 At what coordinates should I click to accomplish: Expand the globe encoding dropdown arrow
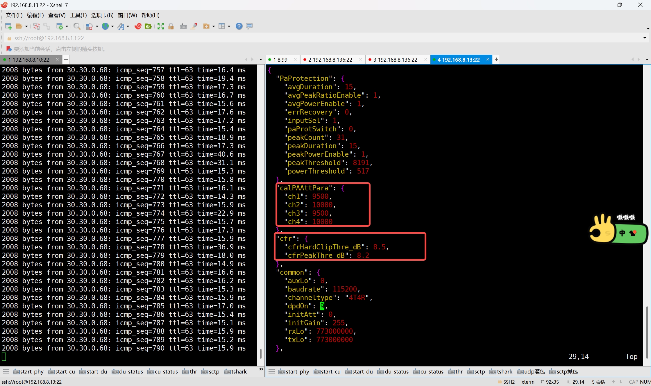112,26
